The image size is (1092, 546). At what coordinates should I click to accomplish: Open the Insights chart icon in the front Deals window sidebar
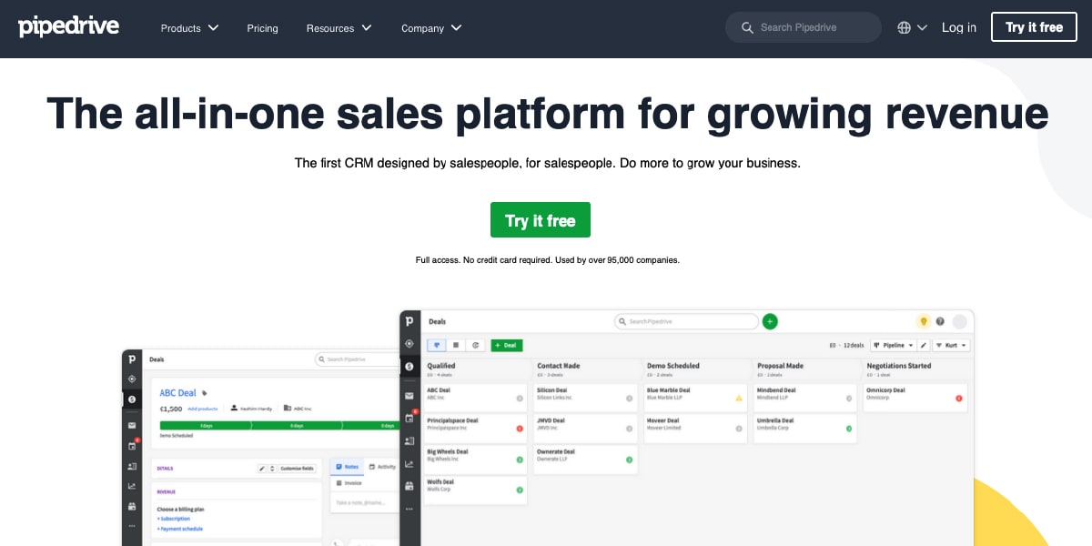click(x=409, y=464)
